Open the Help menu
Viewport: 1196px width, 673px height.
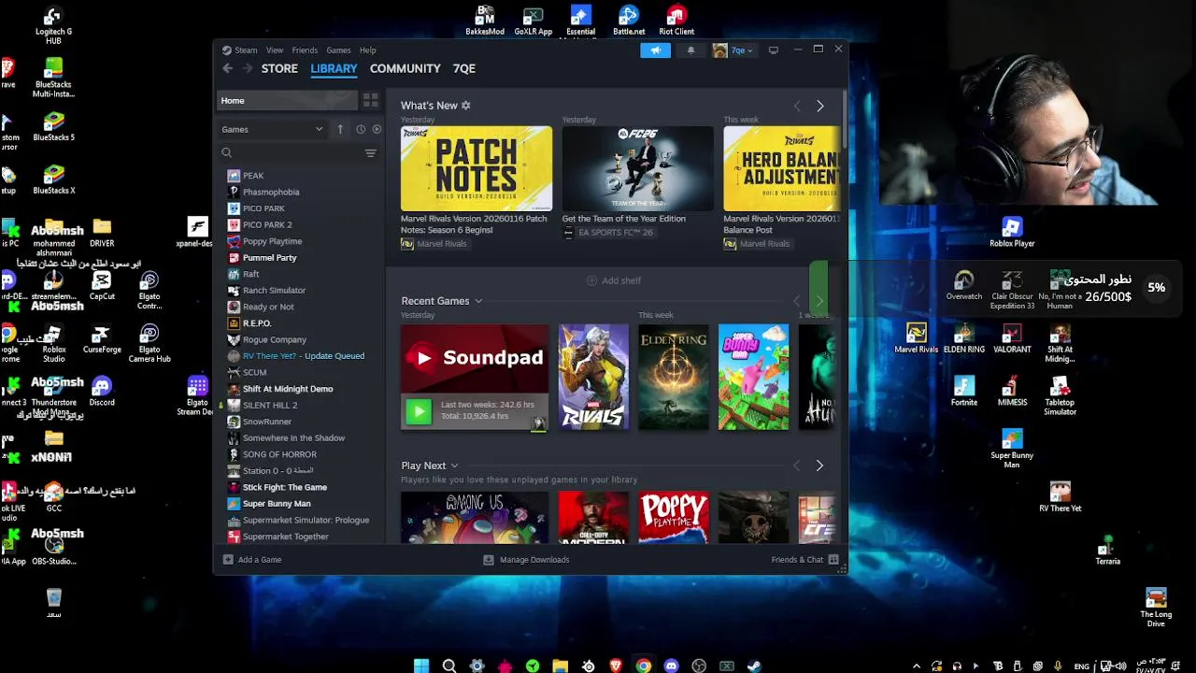(368, 50)
